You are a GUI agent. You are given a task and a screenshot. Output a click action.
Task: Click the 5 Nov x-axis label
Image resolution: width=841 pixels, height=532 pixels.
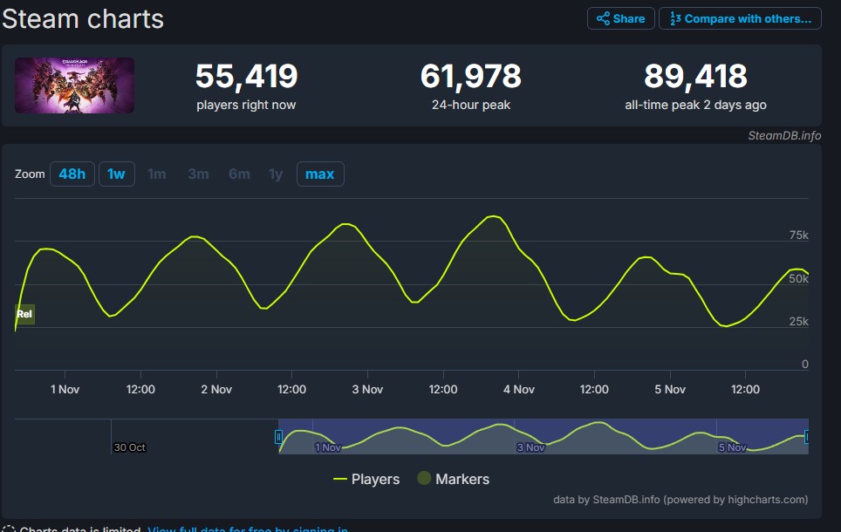670,389
